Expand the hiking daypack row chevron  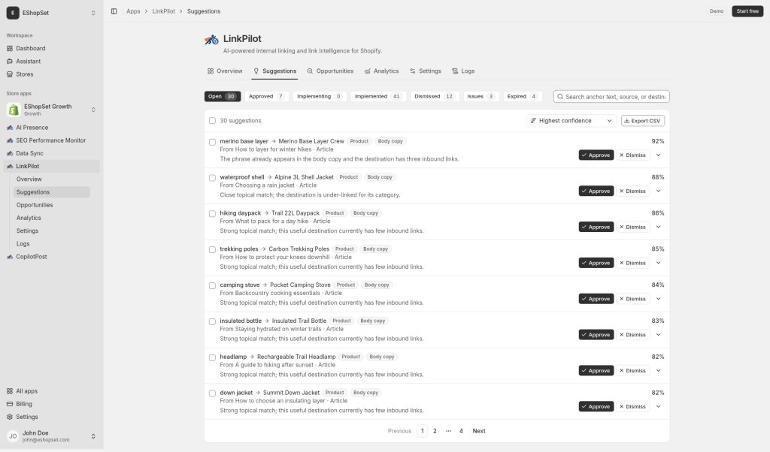(659, 227)
